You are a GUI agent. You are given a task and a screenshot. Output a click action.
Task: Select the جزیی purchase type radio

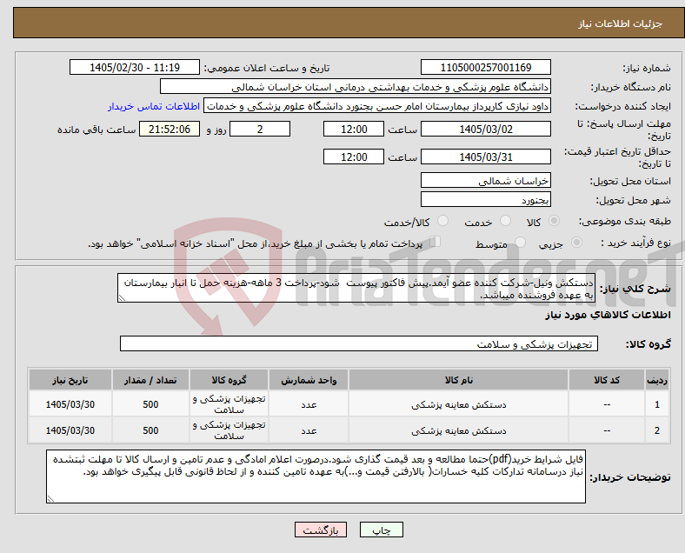coord(576,243)
